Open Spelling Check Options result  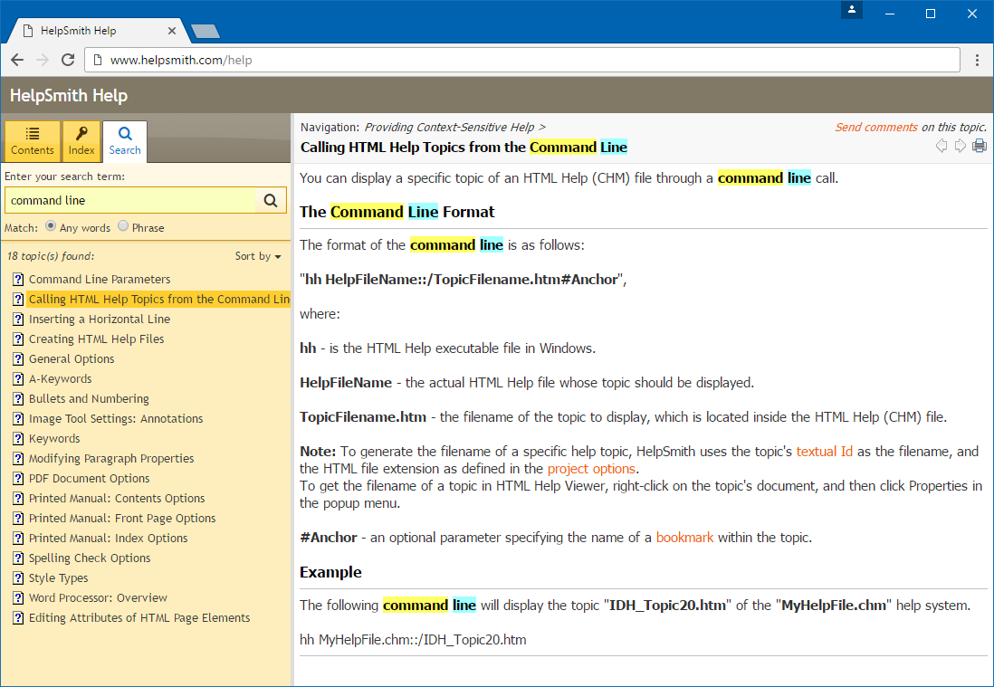[90, 558]
